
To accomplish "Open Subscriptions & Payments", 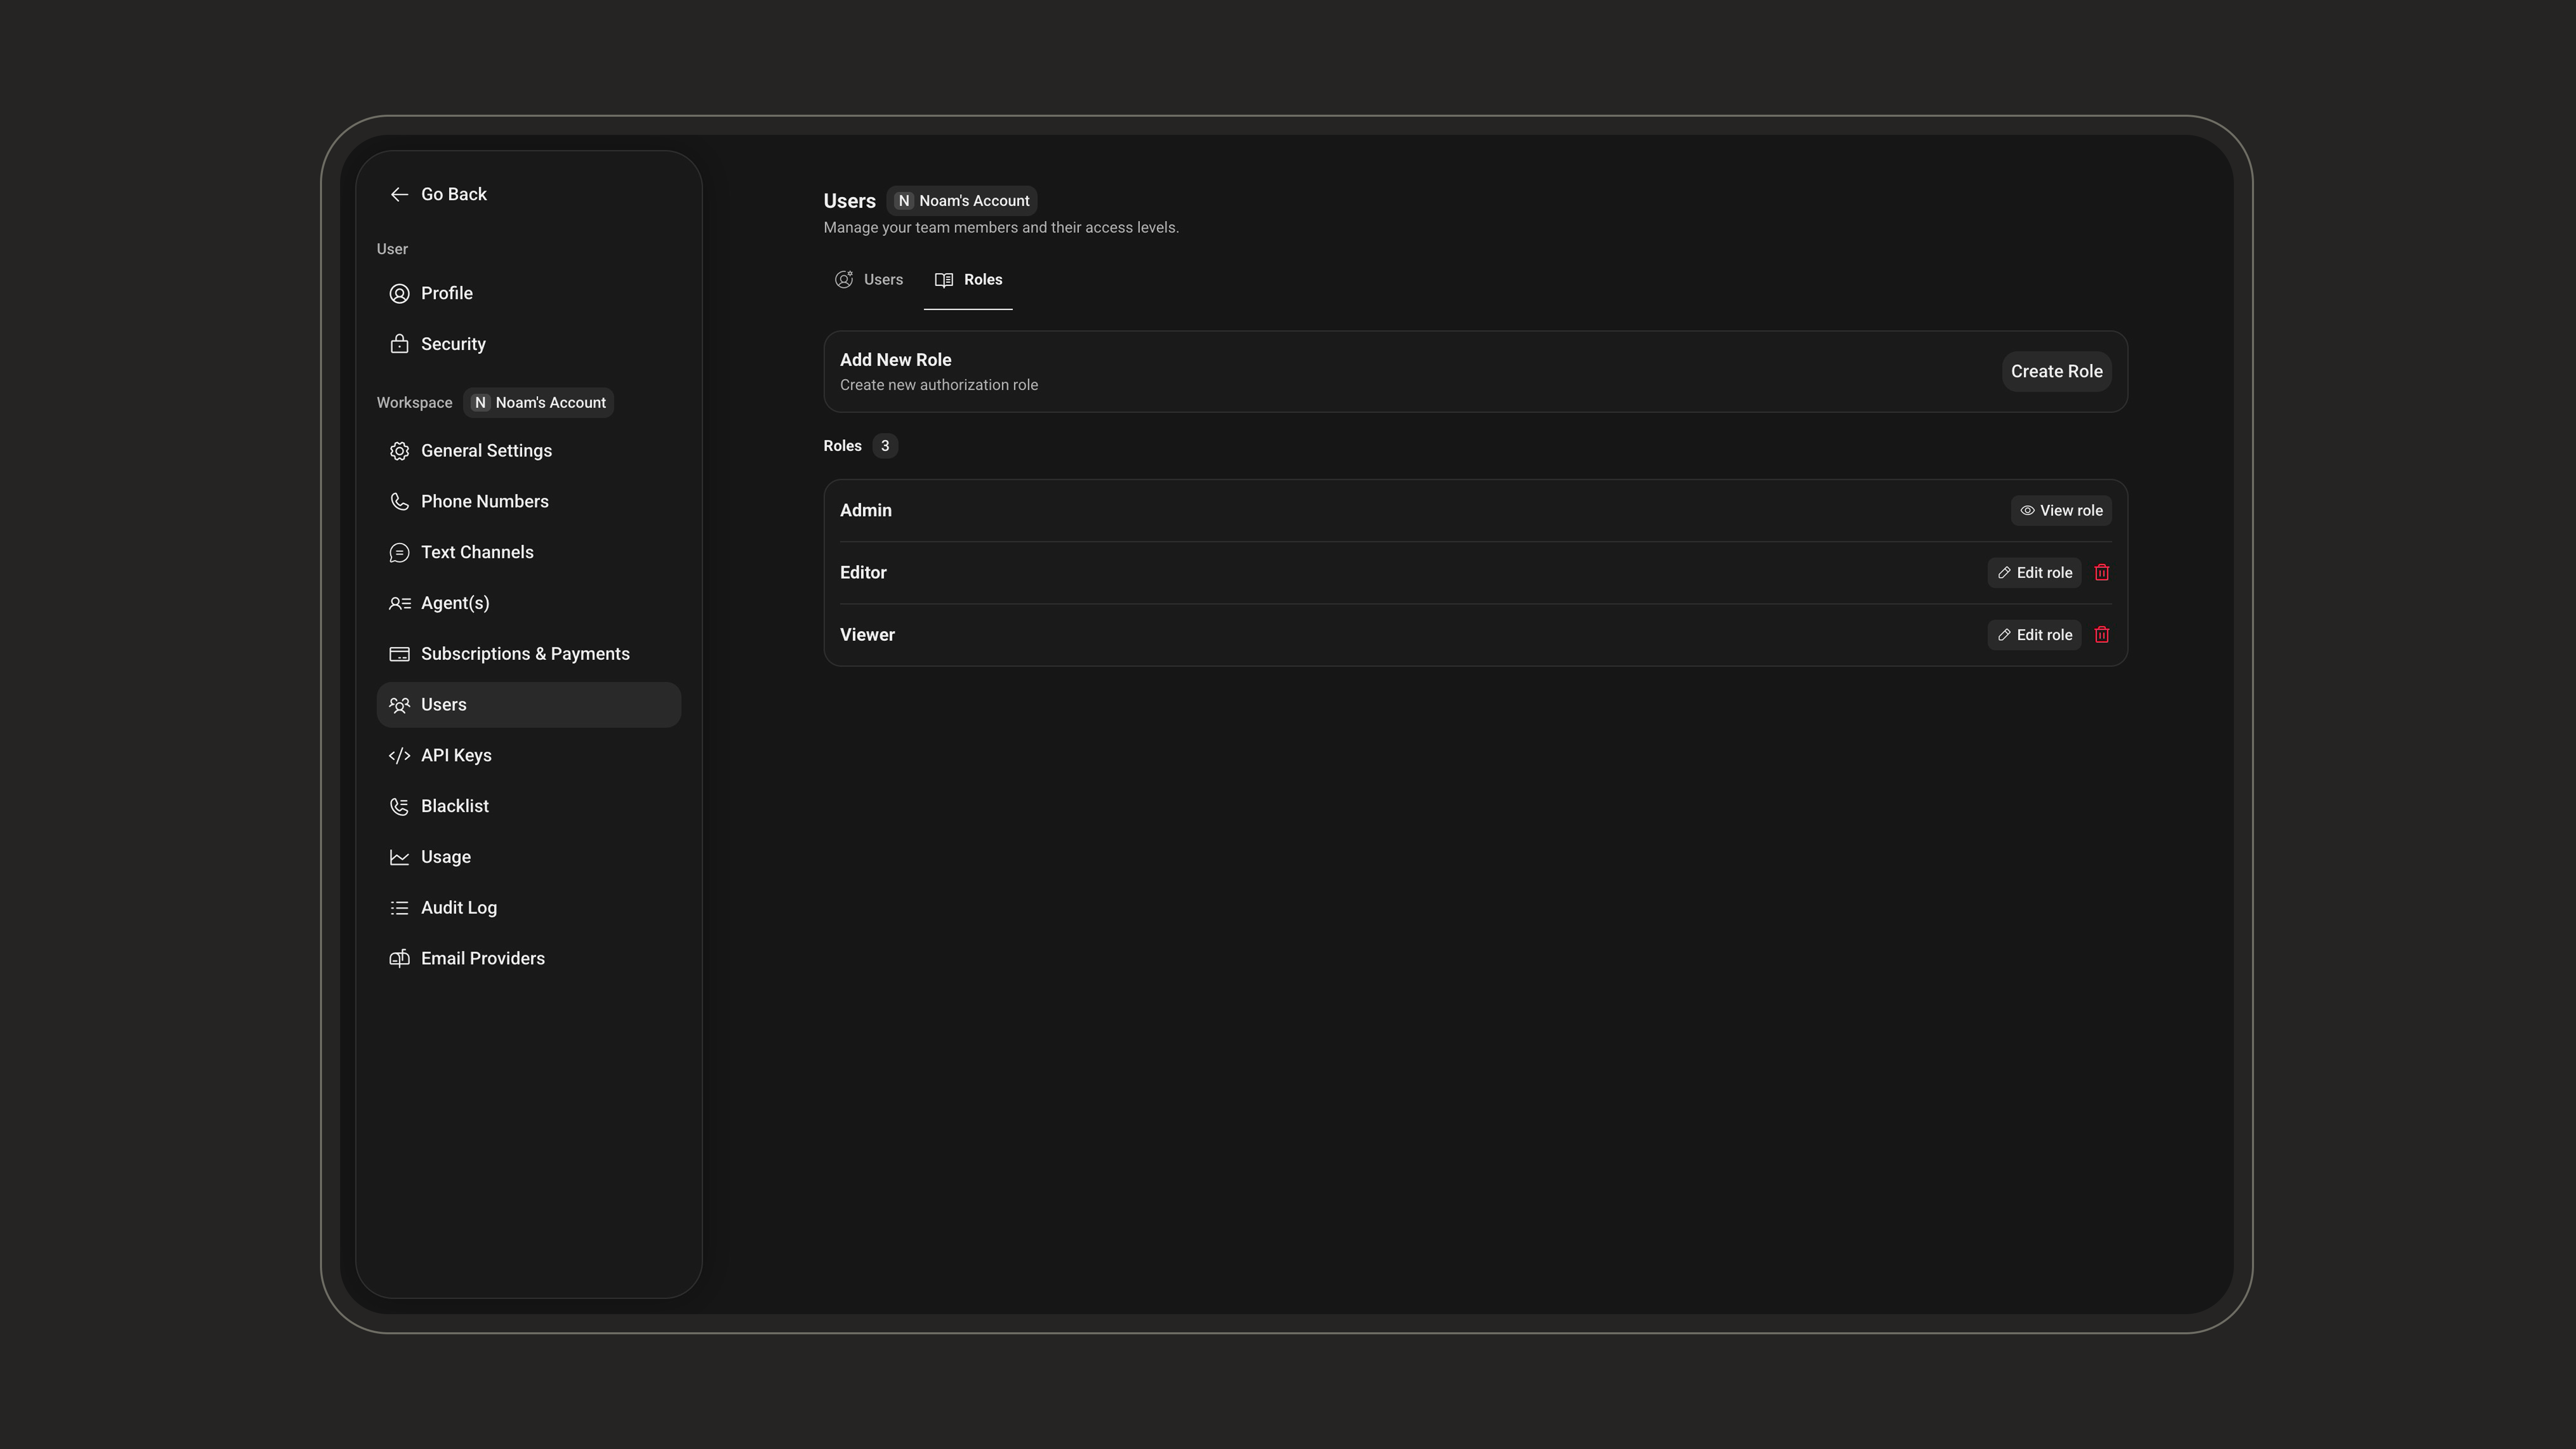I will coord(528,654).
